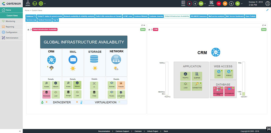Image resolution: width=271 pixels, height=133 pixels.
Task: Expand the hosts status dropdown arrow
Action: (205, 4)
